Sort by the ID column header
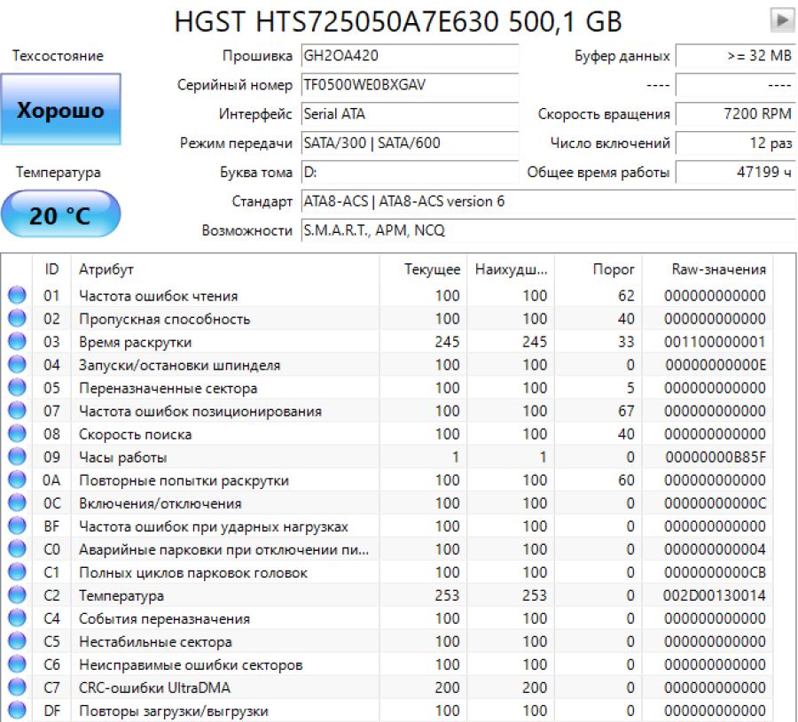 pyautogui.click(x=51, y=269)
